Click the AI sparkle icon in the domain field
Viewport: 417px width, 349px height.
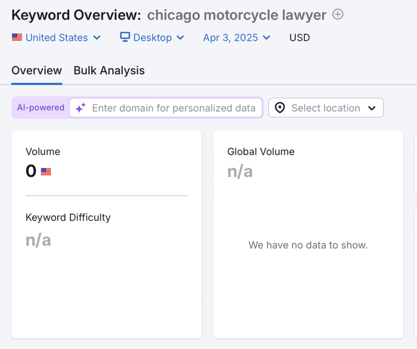coord(80,108)
